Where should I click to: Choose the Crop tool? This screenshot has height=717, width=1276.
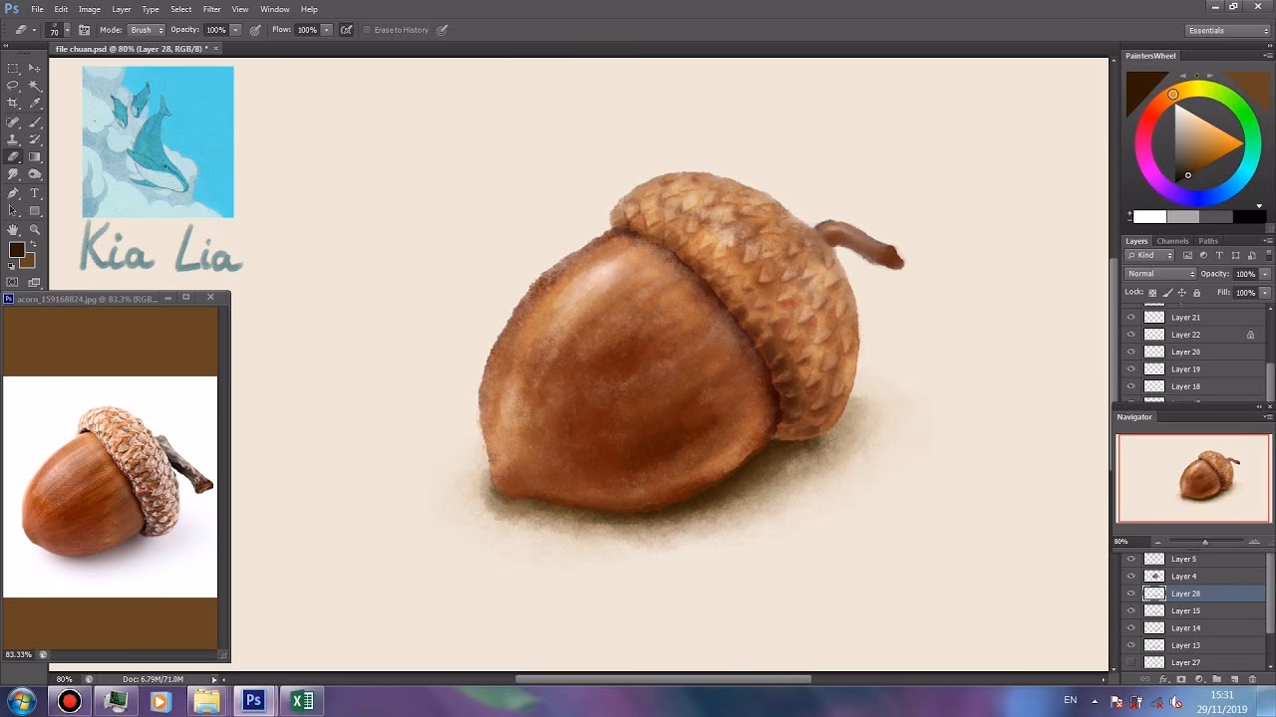(x=13, y=104)
